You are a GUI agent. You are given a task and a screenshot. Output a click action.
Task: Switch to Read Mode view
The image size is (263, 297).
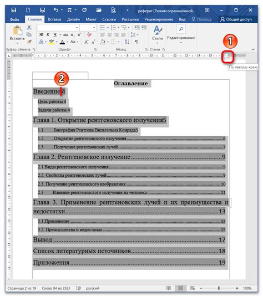(x=169, y=288)
